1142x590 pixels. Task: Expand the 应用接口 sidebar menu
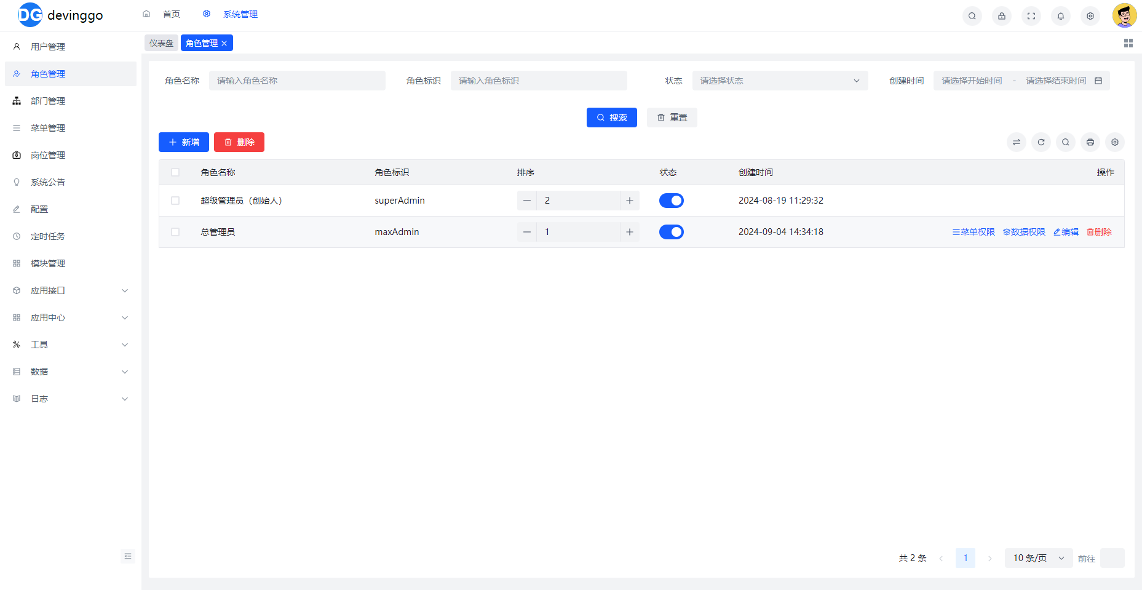[71, 290]
